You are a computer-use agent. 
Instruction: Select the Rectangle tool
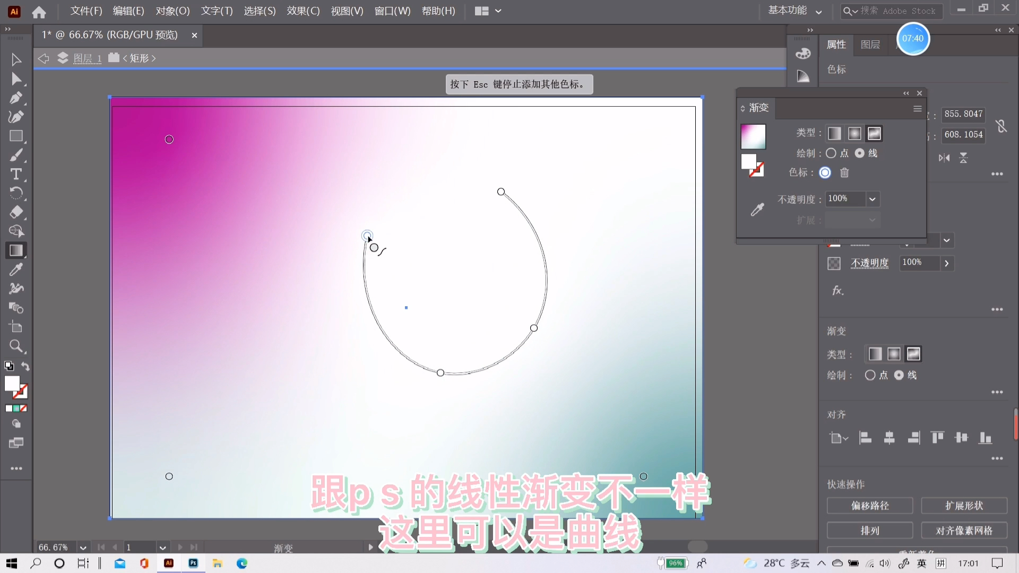click(16, 136)
